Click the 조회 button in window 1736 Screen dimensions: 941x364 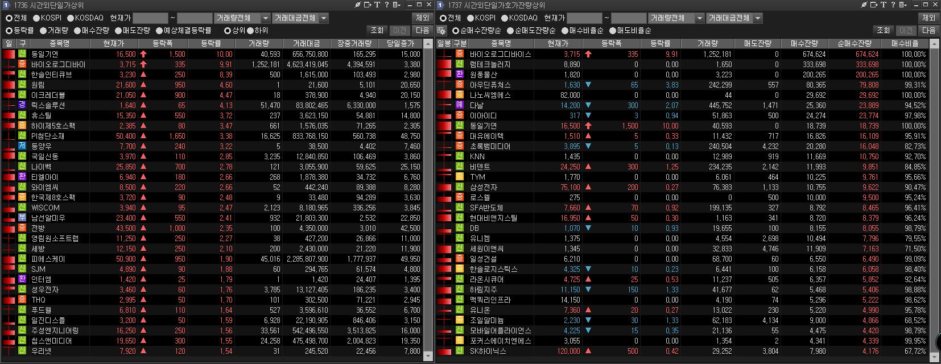point(377,30)
